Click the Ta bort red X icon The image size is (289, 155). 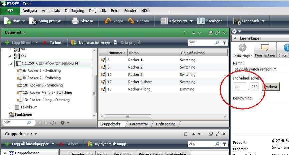[45, 43]
